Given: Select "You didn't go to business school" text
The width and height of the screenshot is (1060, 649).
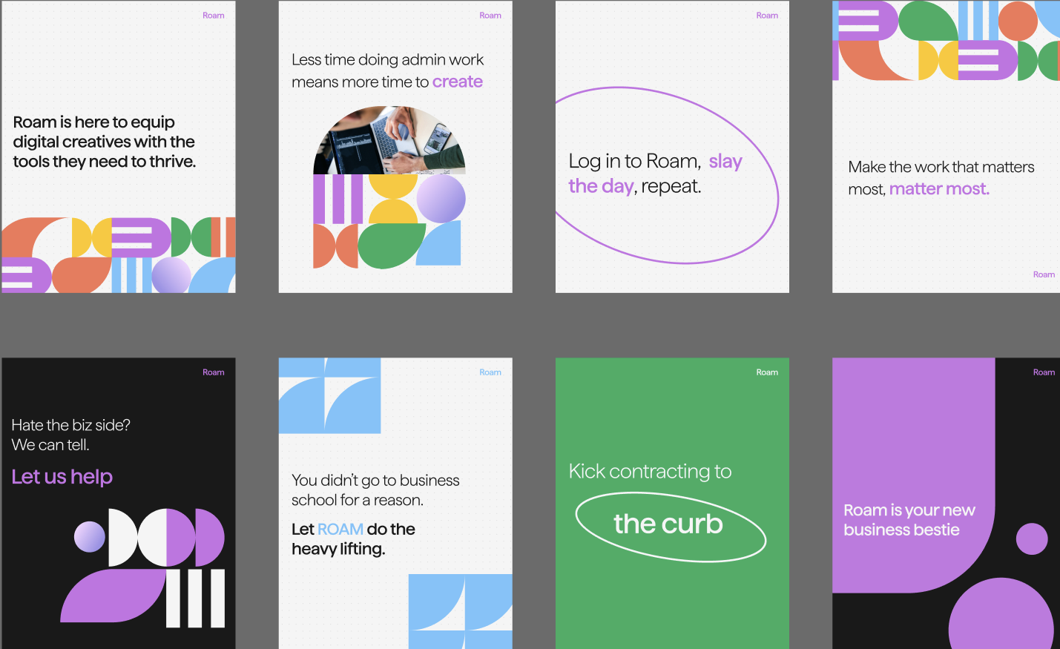Looking at the screenshot, I should (x=375, y=490).
